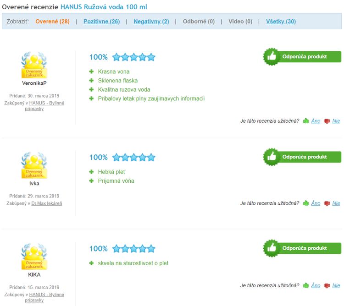Click Odporúča produkt badge on VeronikaP's review
The height and width of the screenshot is (306, 344).
pos(302,57)
